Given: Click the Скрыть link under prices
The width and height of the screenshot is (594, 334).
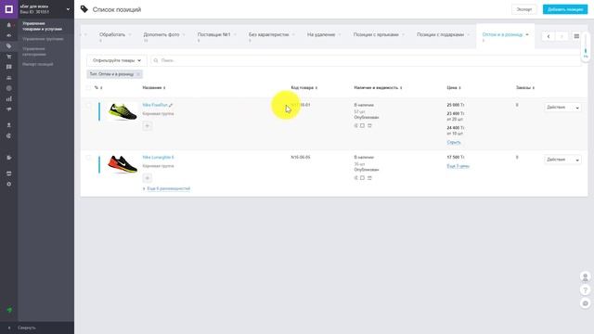Looking at the screenshot, I should click(454, 142).
